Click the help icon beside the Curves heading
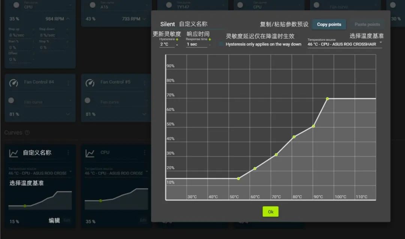 pos(27,132)
